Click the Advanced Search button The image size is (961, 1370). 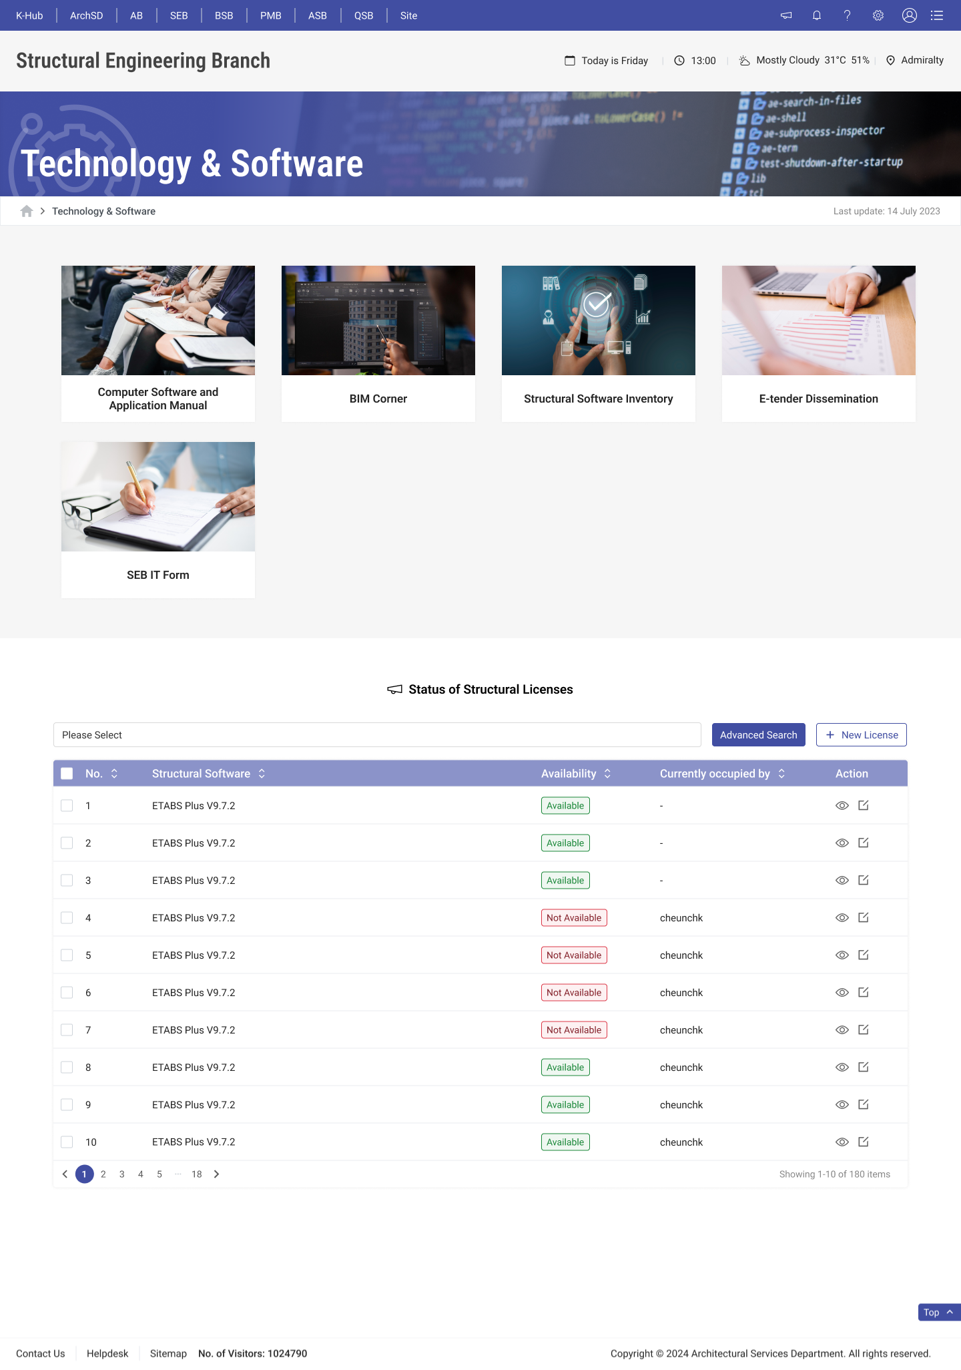(x=758, y=734)
